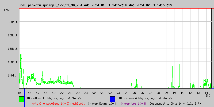Click hour label 10 on the time axis
Viewport: 214px width, 107px height.
[x=174, y=93]
